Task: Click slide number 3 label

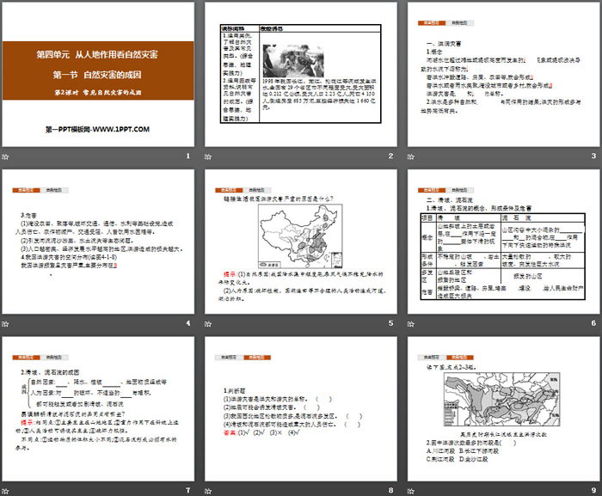Action: pyautogui.click(x=593, y=156)
